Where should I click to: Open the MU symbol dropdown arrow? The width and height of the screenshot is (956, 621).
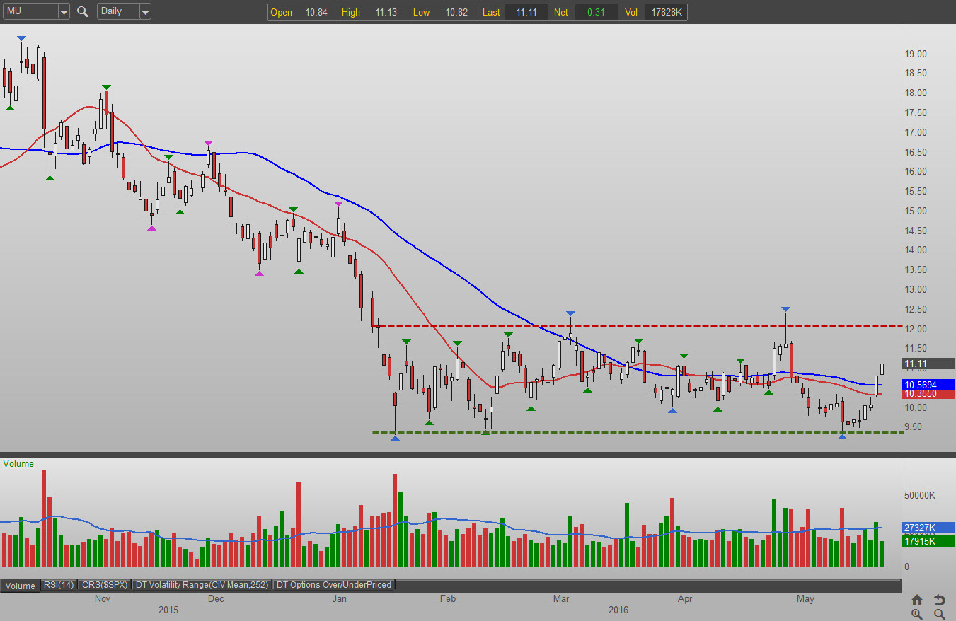(64, 12)
